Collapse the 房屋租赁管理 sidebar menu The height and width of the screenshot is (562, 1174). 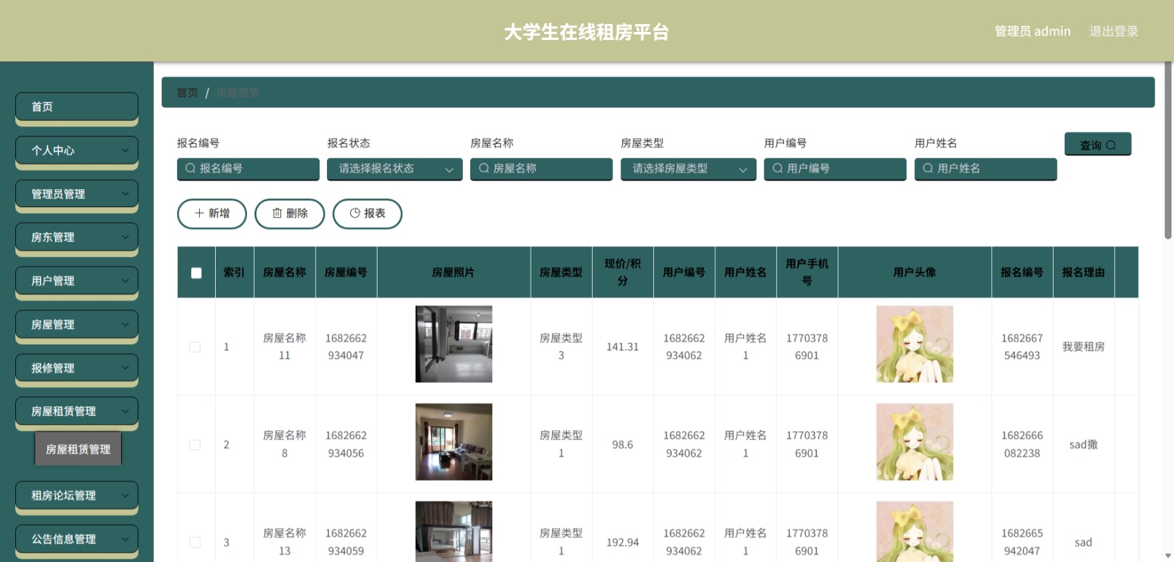(77, 412)
